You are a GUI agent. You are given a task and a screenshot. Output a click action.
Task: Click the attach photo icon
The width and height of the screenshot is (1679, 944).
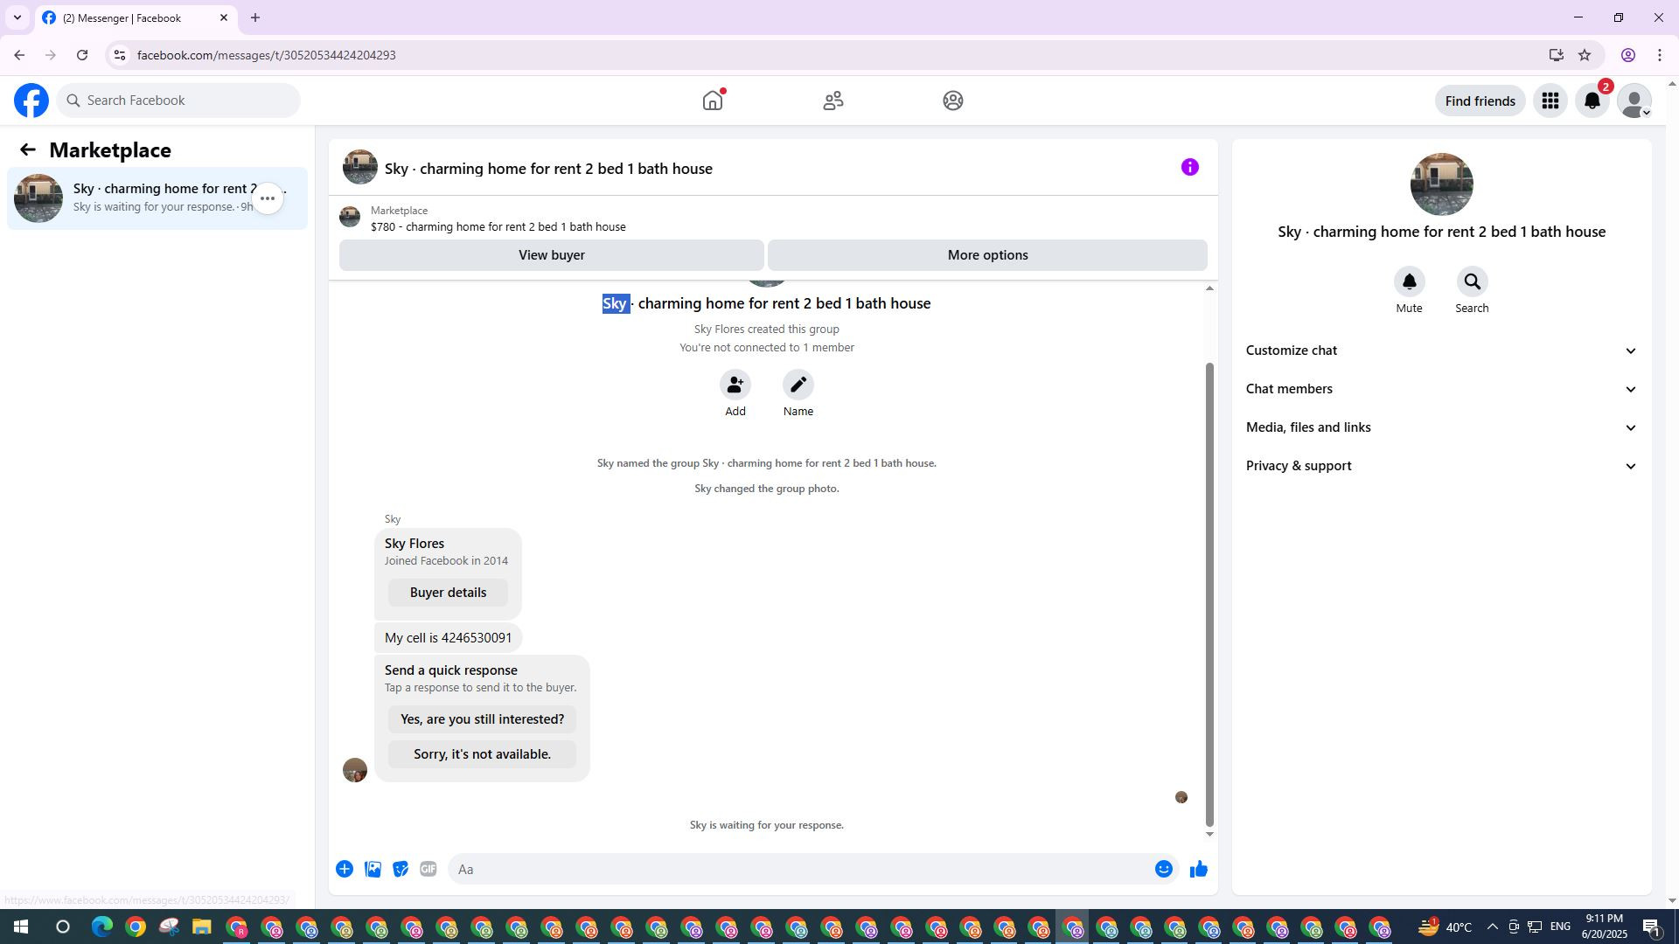[x=373, y=869]
